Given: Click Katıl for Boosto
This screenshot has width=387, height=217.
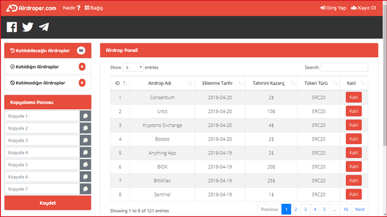Looking at the screenshot, I should coord(354,139).
